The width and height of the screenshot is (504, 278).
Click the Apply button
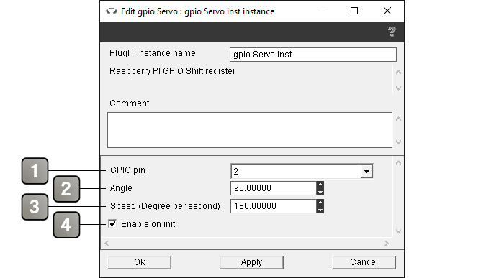coord(251,262)
